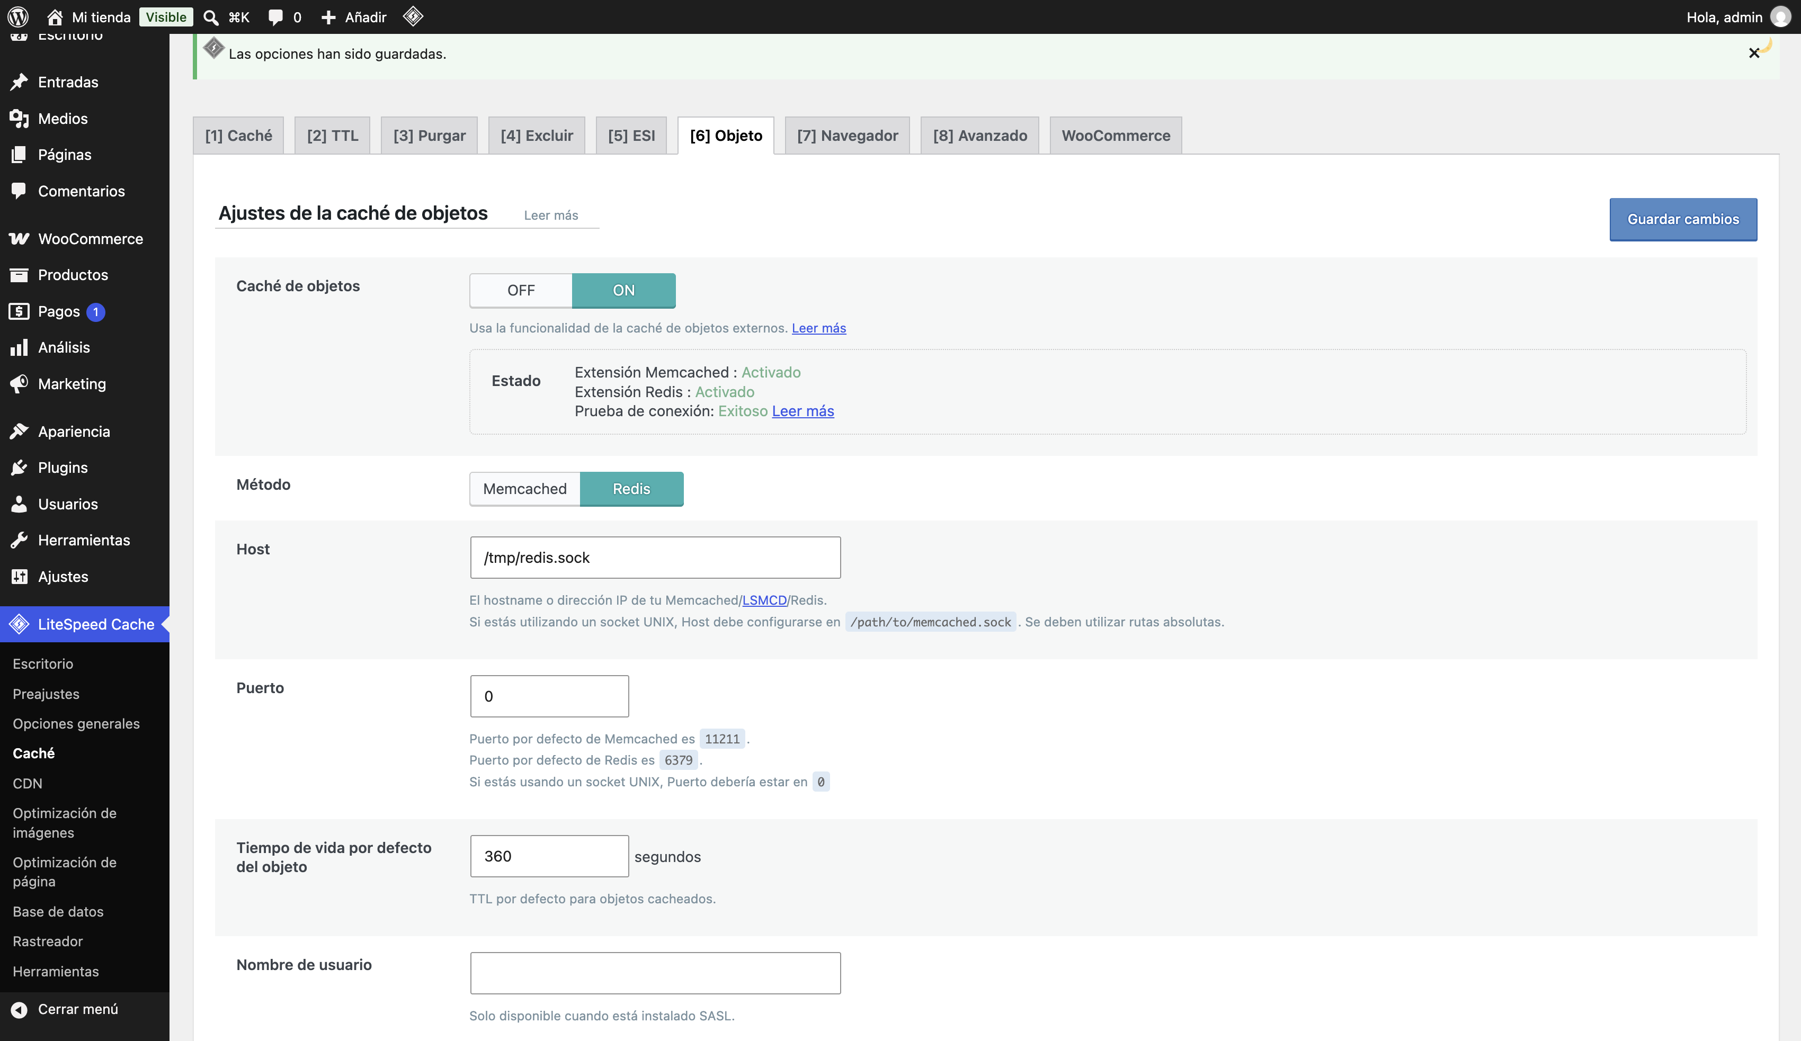Click the Mi tienda home icon

click(x=55, y=16)
